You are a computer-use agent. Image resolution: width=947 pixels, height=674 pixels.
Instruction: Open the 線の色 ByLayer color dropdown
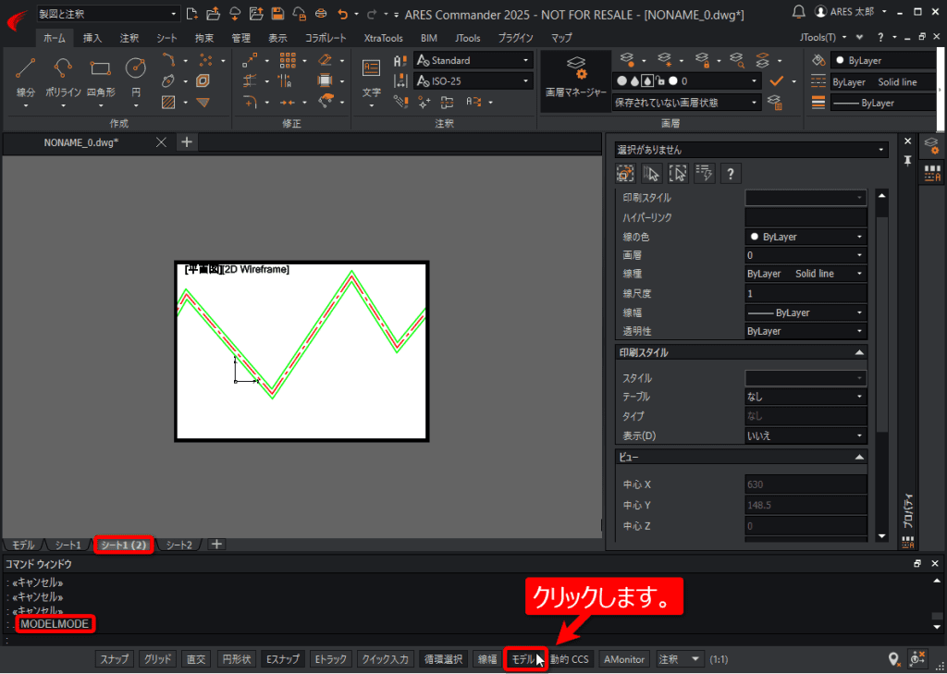pyautogui.click(x=806, y=237)
